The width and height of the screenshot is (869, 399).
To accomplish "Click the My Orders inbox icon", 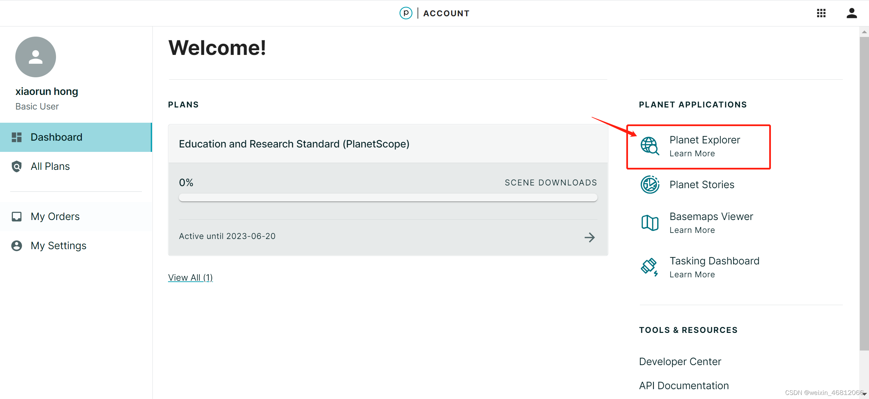I will pyautogui.click(x=17, y=217).
